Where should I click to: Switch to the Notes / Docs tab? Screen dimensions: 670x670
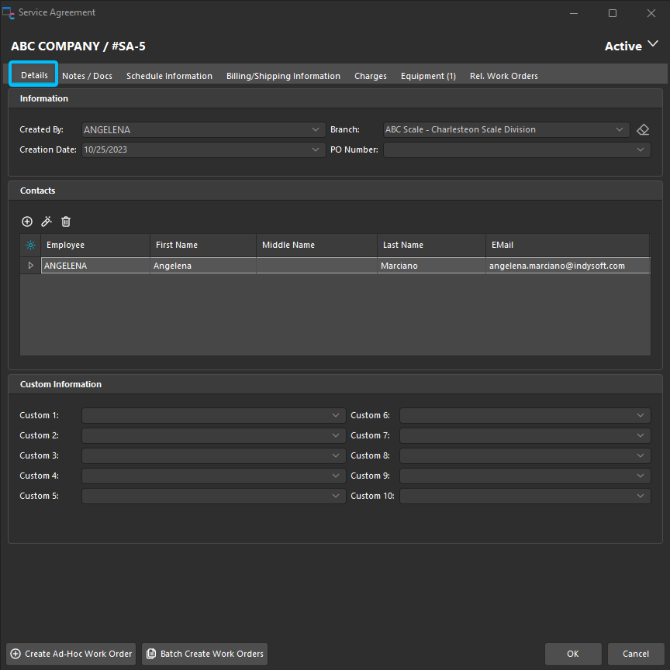pos(87,76)
